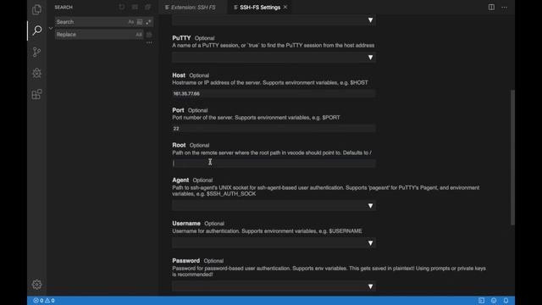Collapse all search results
Screen dimensions: 542x305
[x=147, y=7]
